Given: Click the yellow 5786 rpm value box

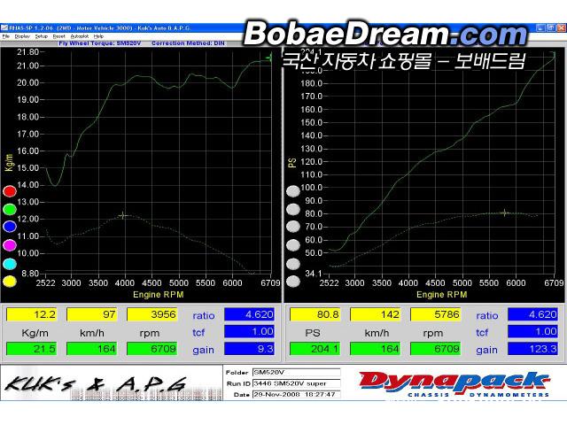Looking at the screenshot, I should [435, 314].
